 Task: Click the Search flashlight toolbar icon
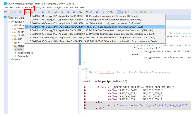click(91, 12)
